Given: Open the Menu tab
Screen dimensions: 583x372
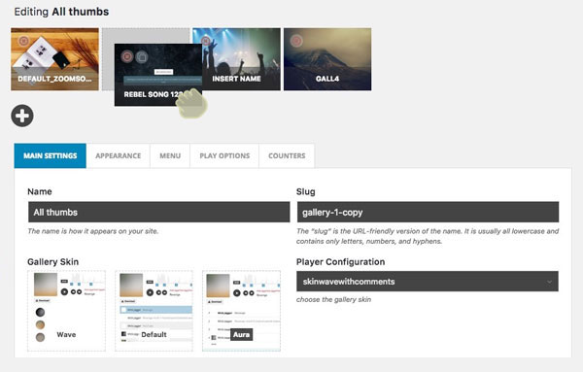Looking at the screenshot, I should 170,155.
